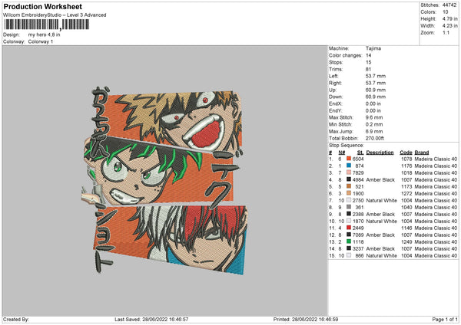Click "Wilcom EmbroideryStudio – Level 3 Advanced" text

pyautogui.click(x=55, y=15)
